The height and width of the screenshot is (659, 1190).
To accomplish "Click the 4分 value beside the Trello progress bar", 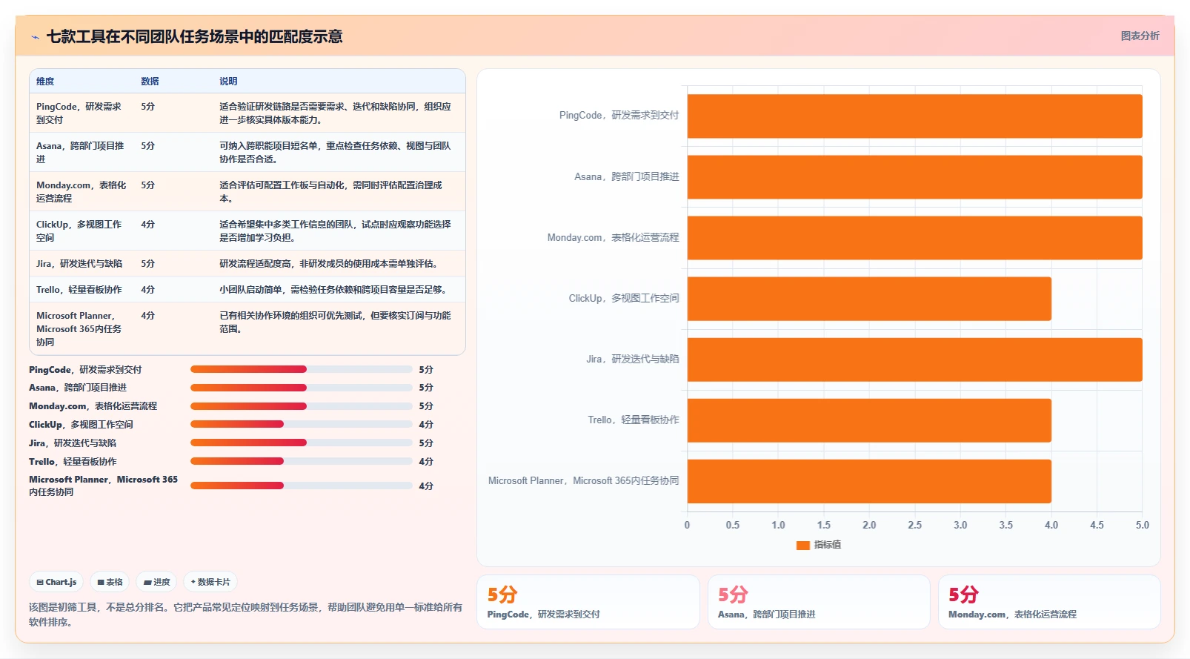I will (x=426, y=461).
